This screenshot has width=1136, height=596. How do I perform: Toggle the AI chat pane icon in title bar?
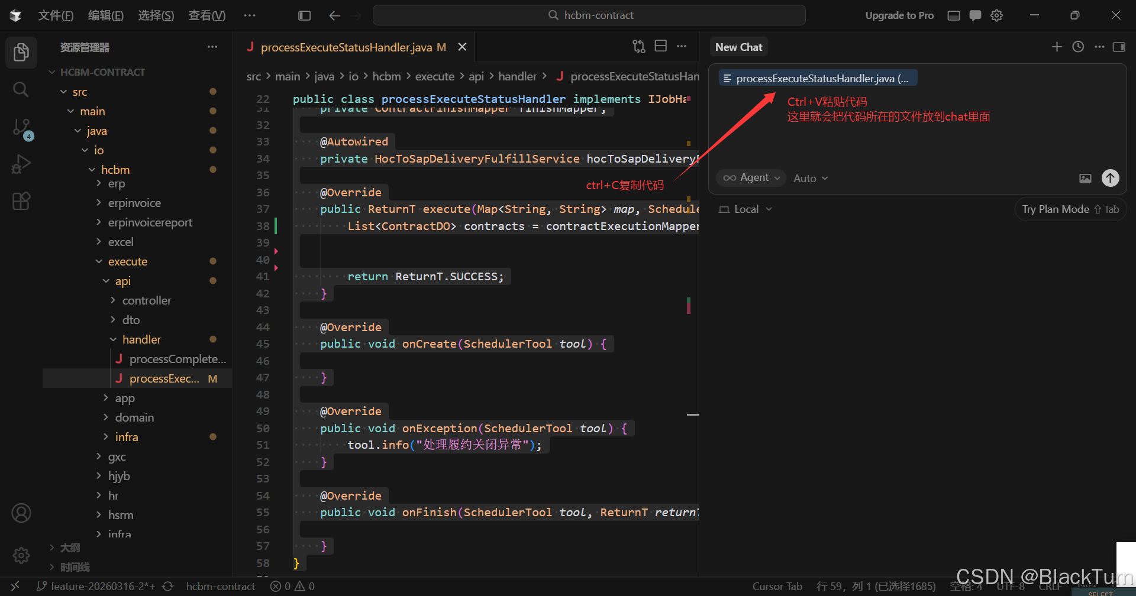click(975, 15)
